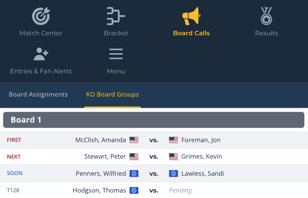Click the US flag beside McClish, Amanda
Screen dimensions: 308x198
click(x=134, y=140)
